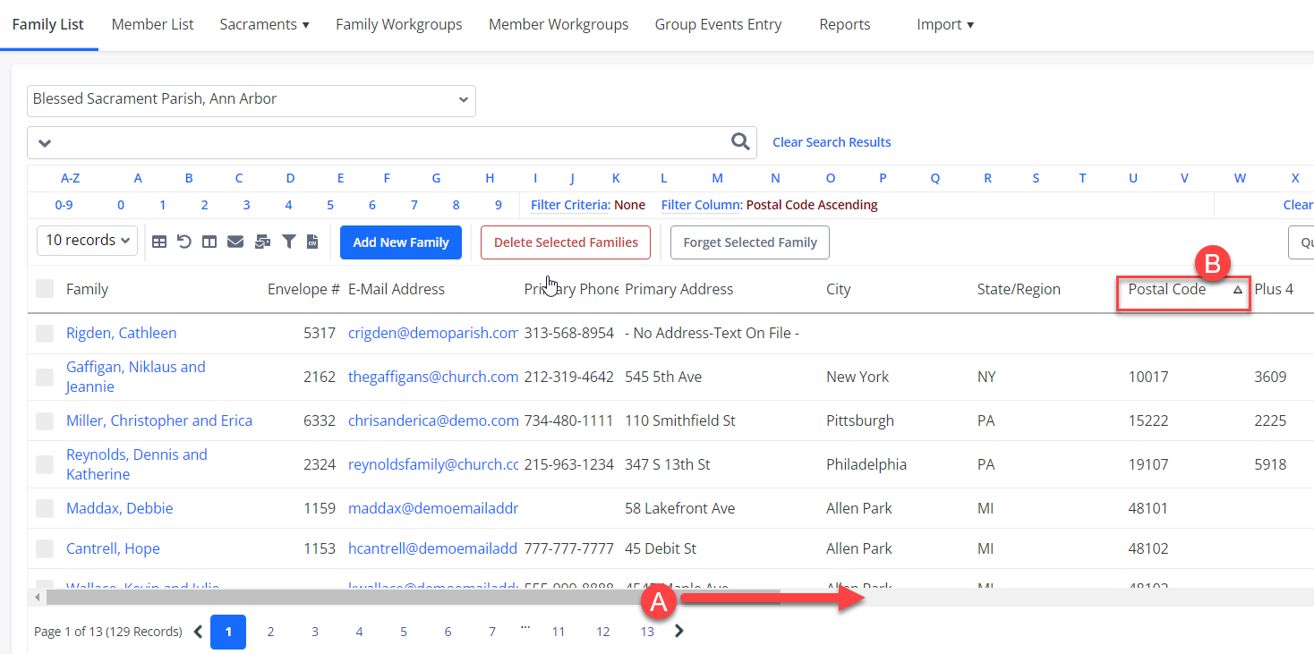Click the horizontal scrollbar left arrow
The height and width of the screenshot is (654, 1314).
pyautogui.click(x=38, y=597)
